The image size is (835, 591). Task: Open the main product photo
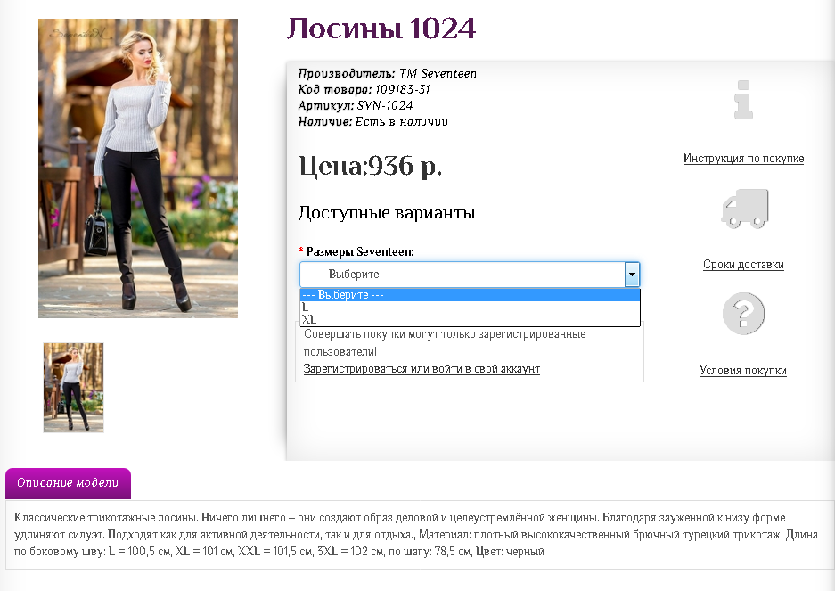tap(138, 168)
